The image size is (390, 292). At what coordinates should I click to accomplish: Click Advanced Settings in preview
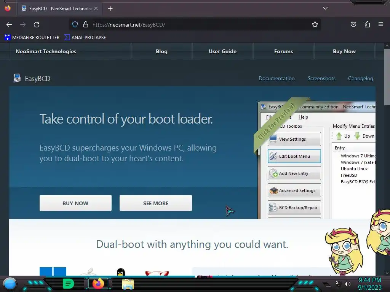click(294, 190)
